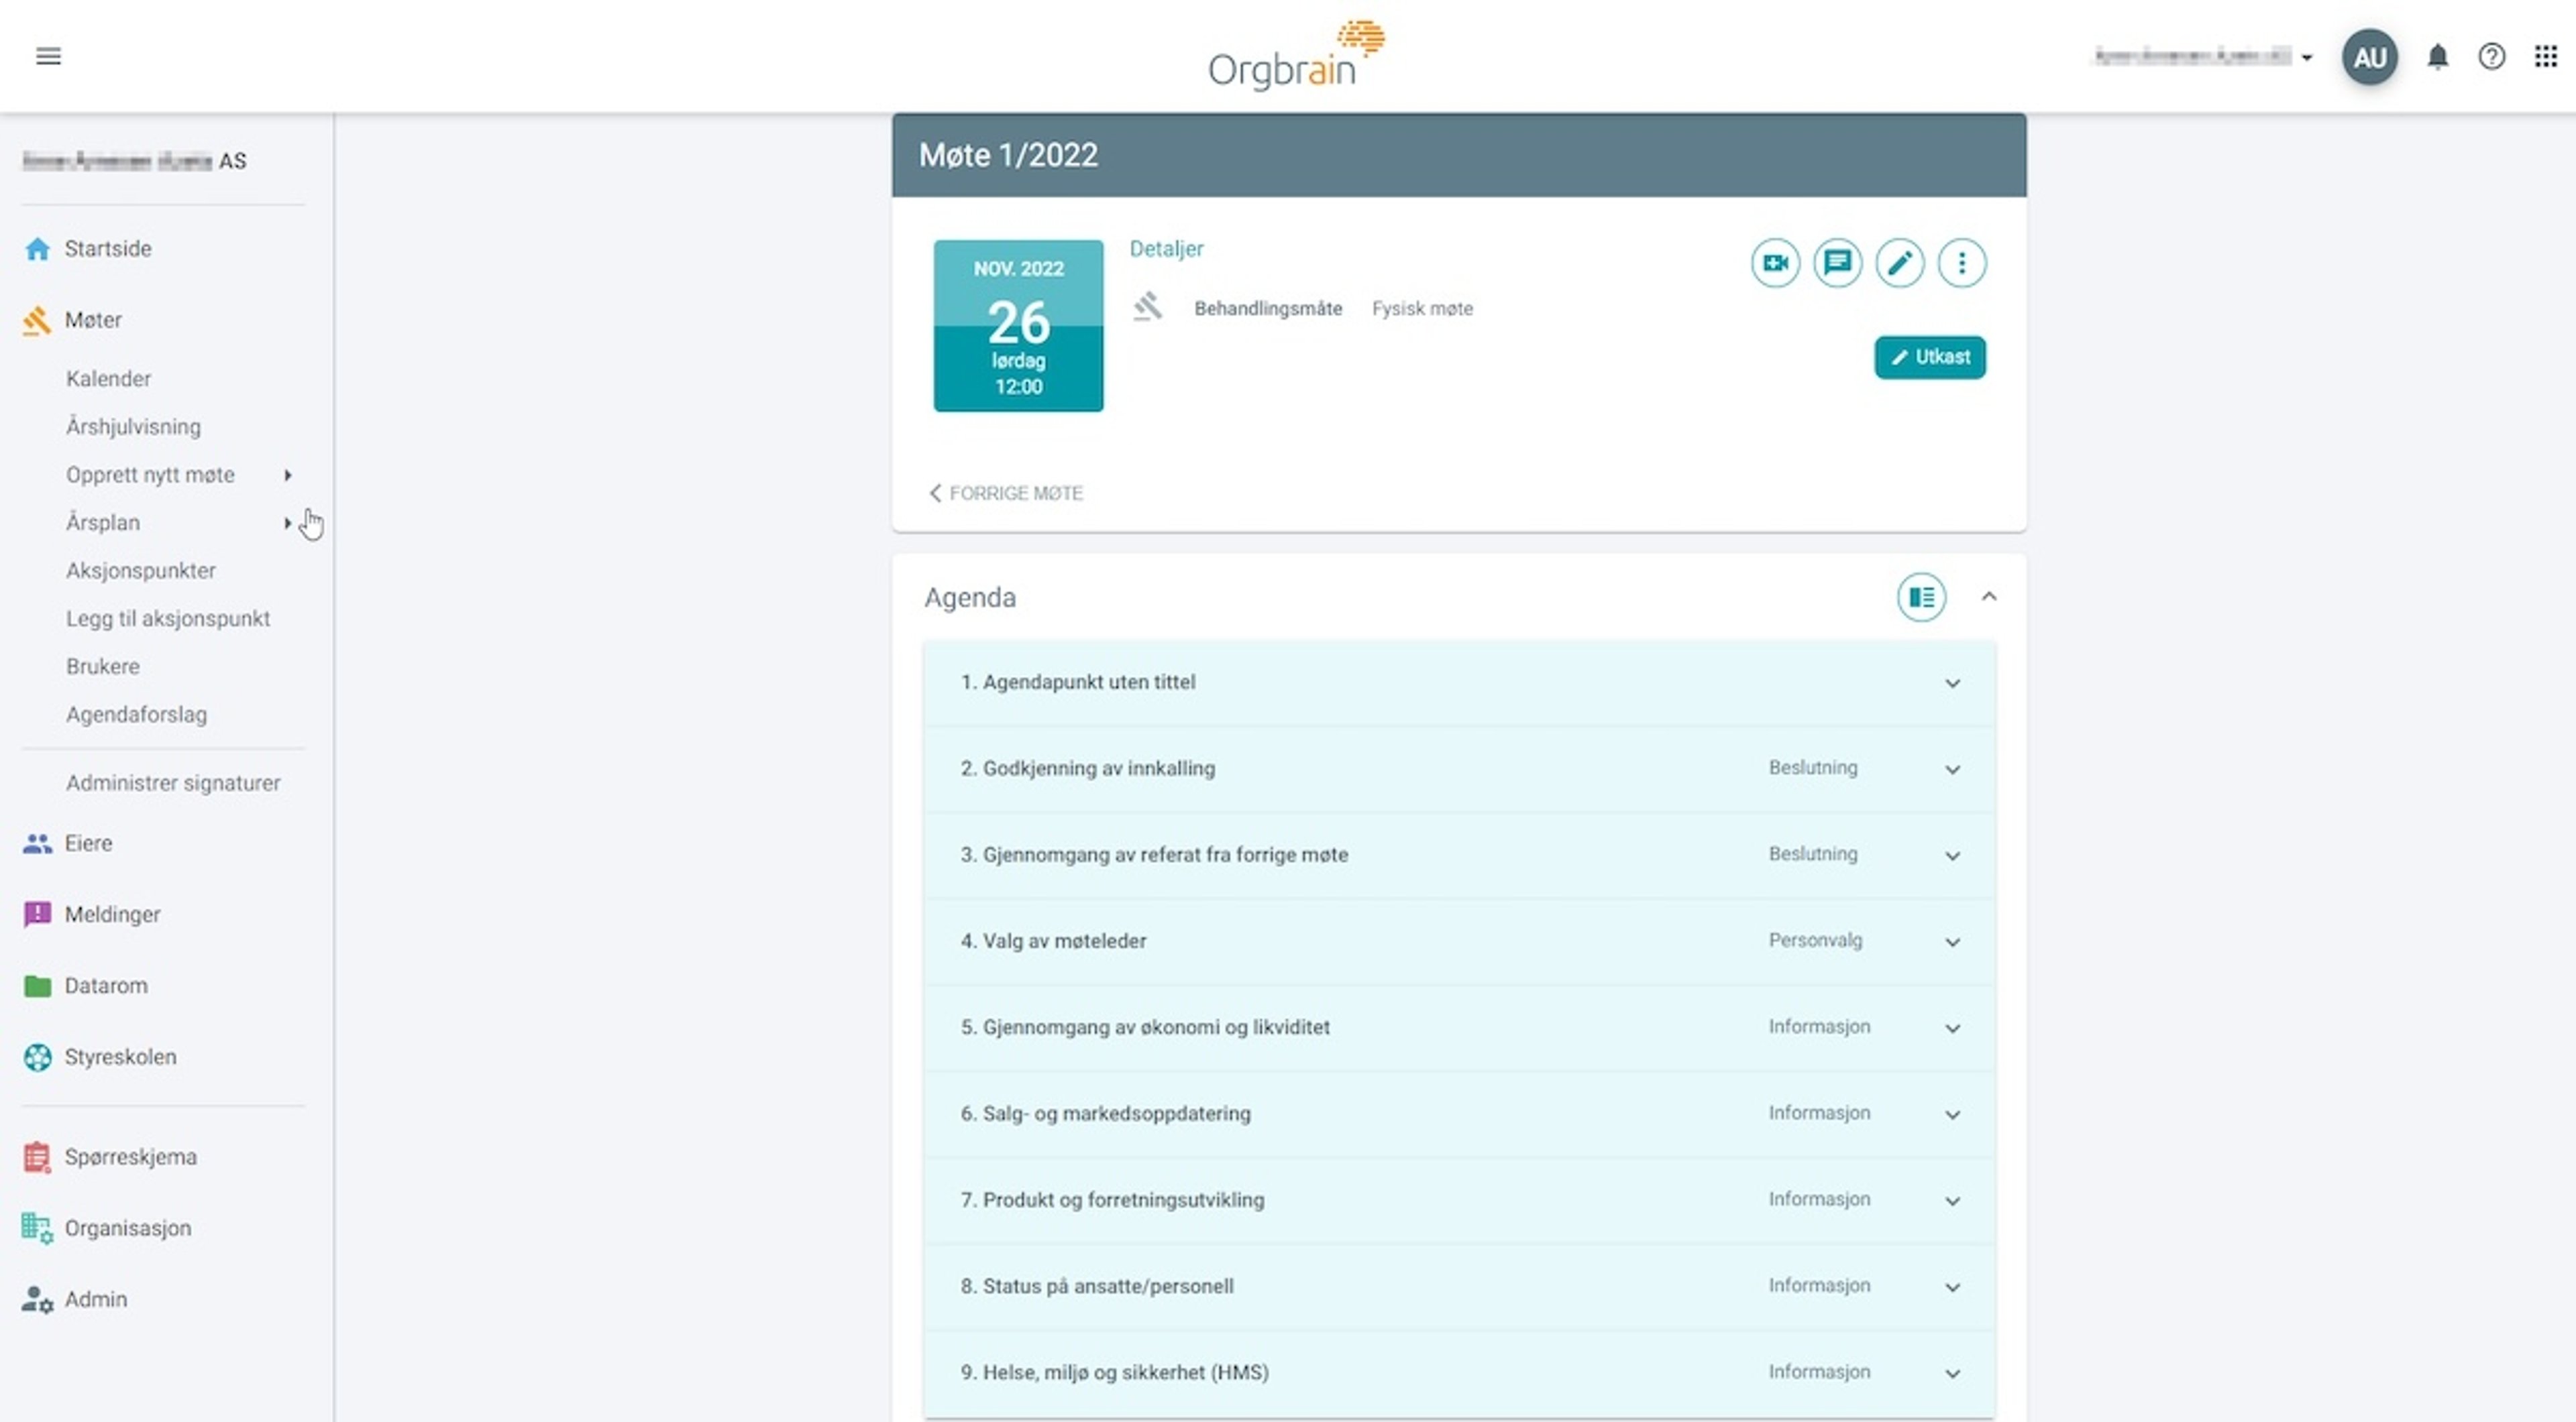Open the hamburger menu icon

[48, 56]
